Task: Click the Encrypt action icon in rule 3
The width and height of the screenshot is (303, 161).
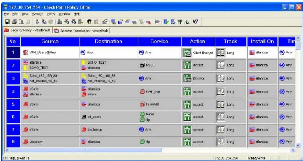Action: (187, 78)
